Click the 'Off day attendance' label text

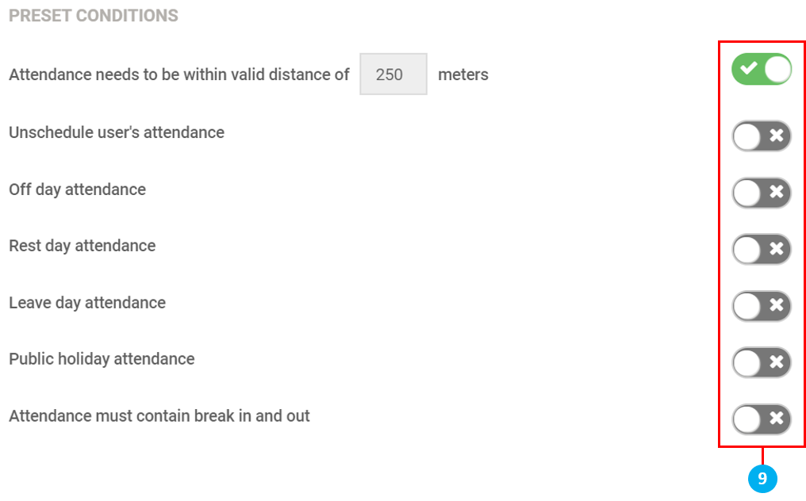[x=77, y=189]
